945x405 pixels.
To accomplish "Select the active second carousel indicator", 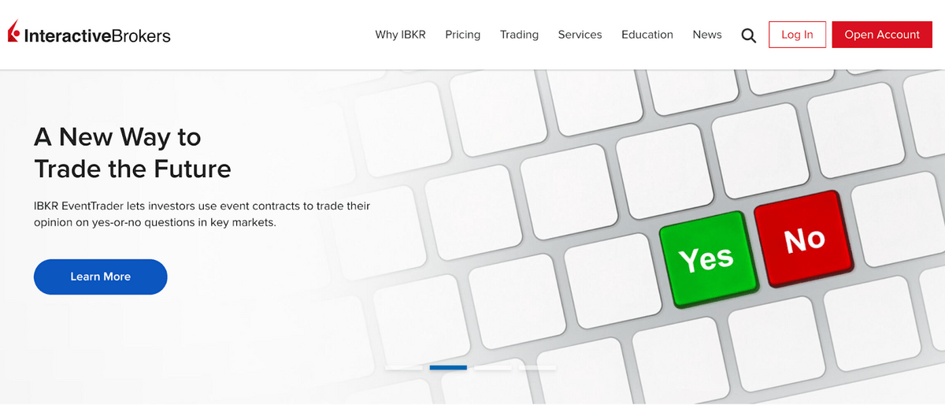I will (x=448, y=367).
